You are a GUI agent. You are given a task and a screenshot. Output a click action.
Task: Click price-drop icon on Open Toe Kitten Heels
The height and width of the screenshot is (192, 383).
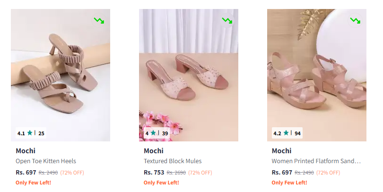(99, 21)
